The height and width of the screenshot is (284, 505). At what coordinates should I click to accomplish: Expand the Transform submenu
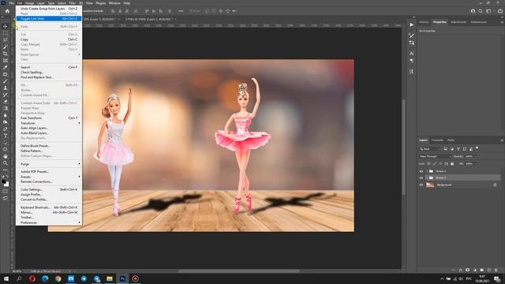[49, 123]
